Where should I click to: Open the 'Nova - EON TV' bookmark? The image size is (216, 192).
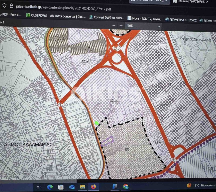(145, 19)
